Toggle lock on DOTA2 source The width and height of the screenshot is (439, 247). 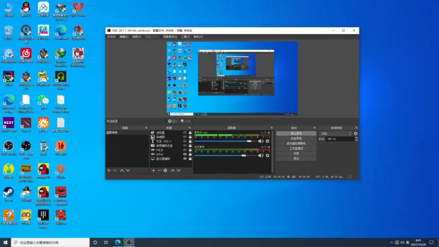click(190, 154)
